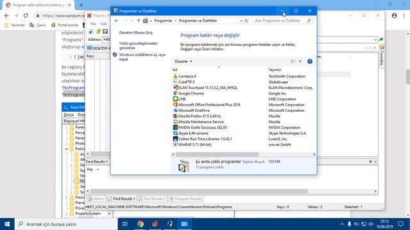Refresh the Programs and Features address bar

click(246, 20)
